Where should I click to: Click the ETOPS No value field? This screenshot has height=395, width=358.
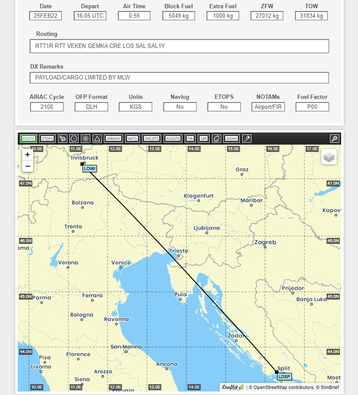click(224, 107)
